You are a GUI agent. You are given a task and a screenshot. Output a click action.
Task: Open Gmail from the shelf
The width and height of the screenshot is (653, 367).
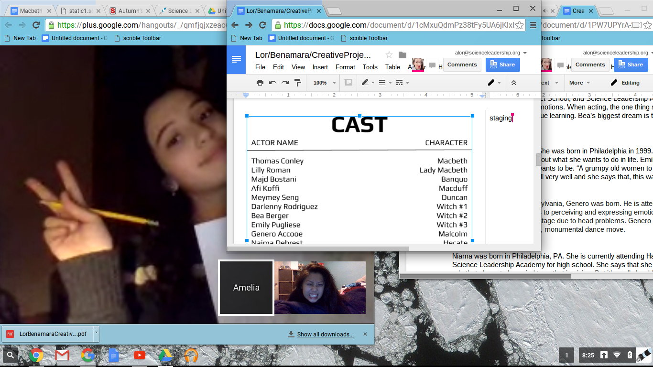62,355
